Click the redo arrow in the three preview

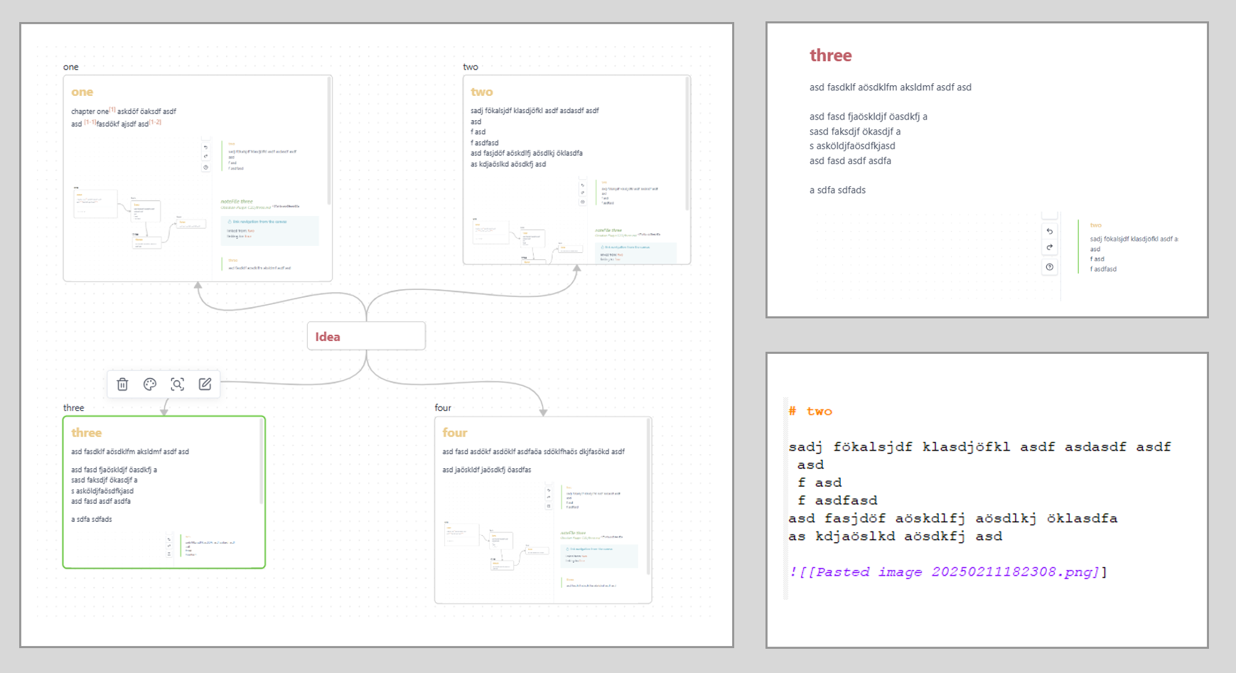pyautogui.click(x=1050, y=248)
